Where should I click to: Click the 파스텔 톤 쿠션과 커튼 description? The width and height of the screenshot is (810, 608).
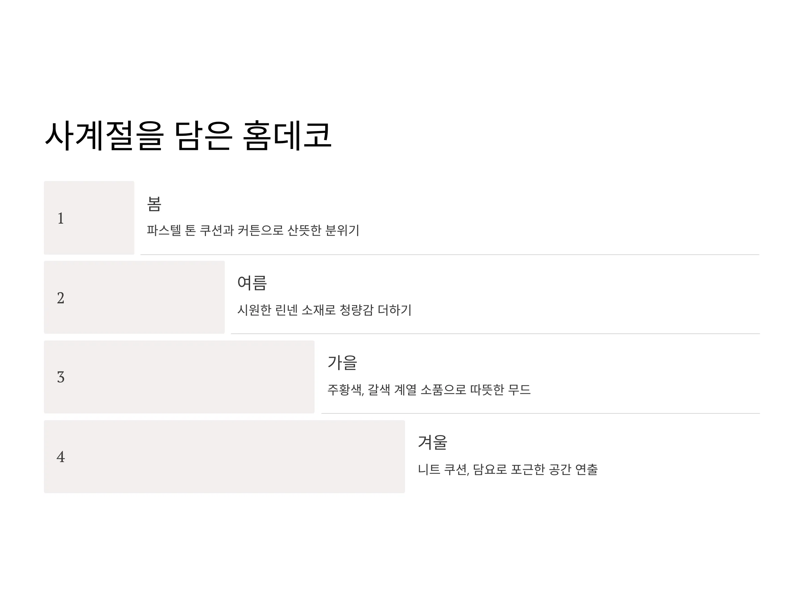[x=253, y=230]
